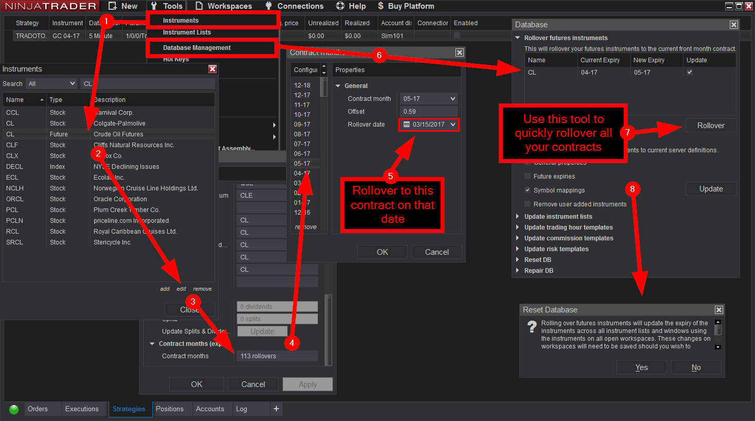This screenshot has width=755, height=421.
Task: Open the Contract month 05-17 dropdown
Action: (429, 99)
